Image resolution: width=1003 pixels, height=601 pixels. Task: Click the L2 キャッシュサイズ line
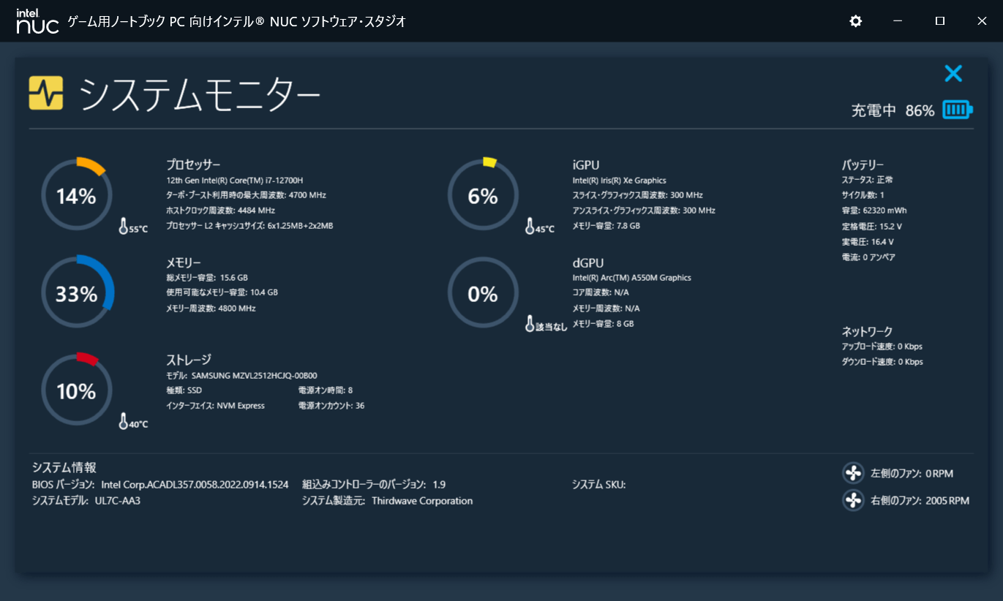(x=249, y=226)
